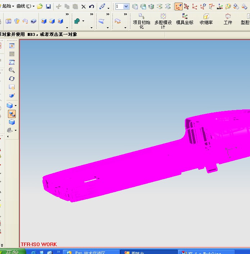Image resolution: width=250 pixels, height=254 pixels.
Task: Click 项目初始化 (Initialize Project) button
Action: pos(141,21)
